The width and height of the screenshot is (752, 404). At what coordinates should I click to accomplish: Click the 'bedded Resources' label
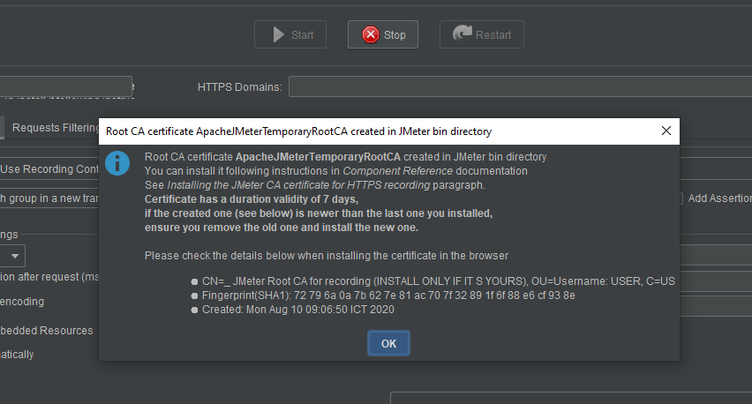[x=47, y=331]
